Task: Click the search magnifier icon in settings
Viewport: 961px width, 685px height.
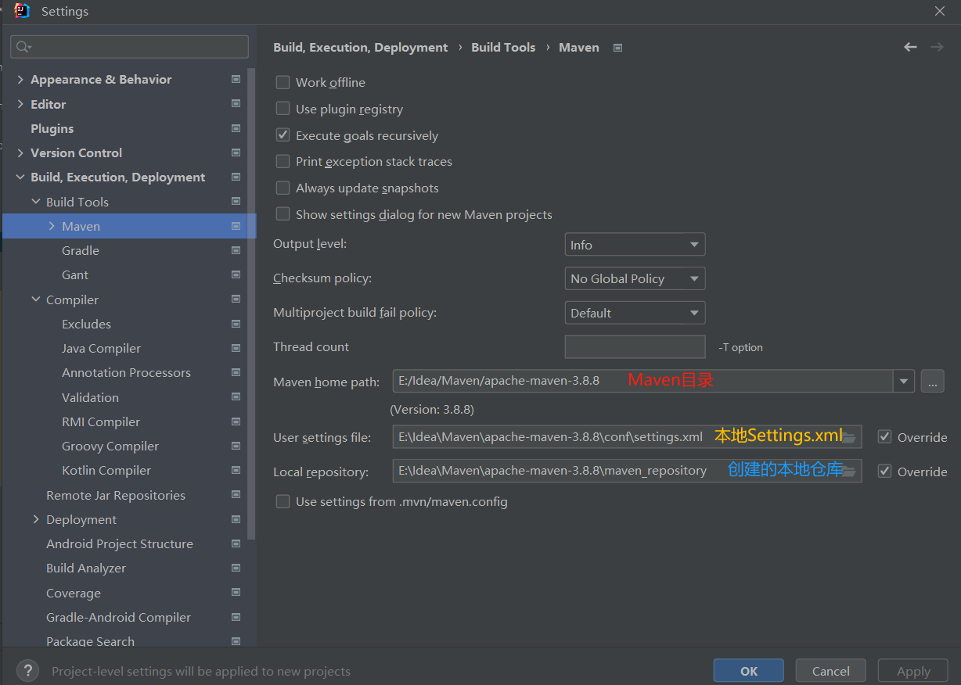Action: pos(23,47)
